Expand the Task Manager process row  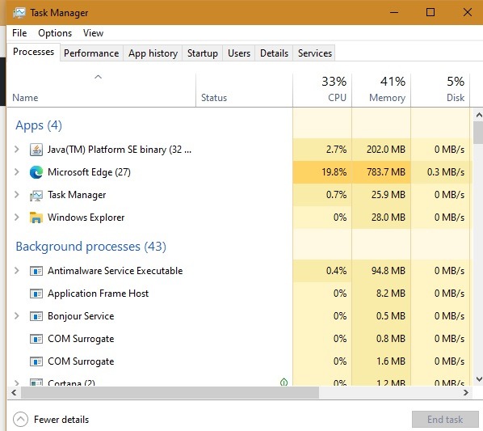17,195
